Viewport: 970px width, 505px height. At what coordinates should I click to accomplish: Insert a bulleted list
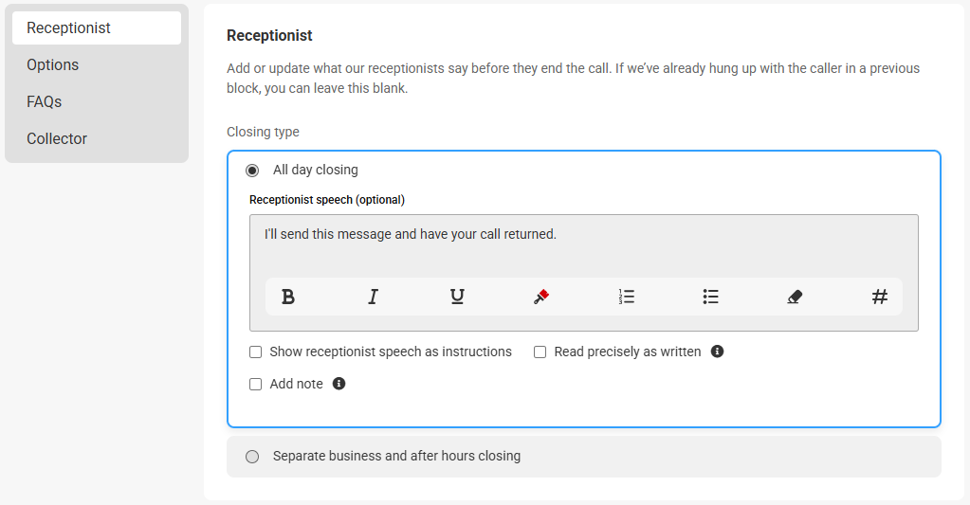coord(711,297)
